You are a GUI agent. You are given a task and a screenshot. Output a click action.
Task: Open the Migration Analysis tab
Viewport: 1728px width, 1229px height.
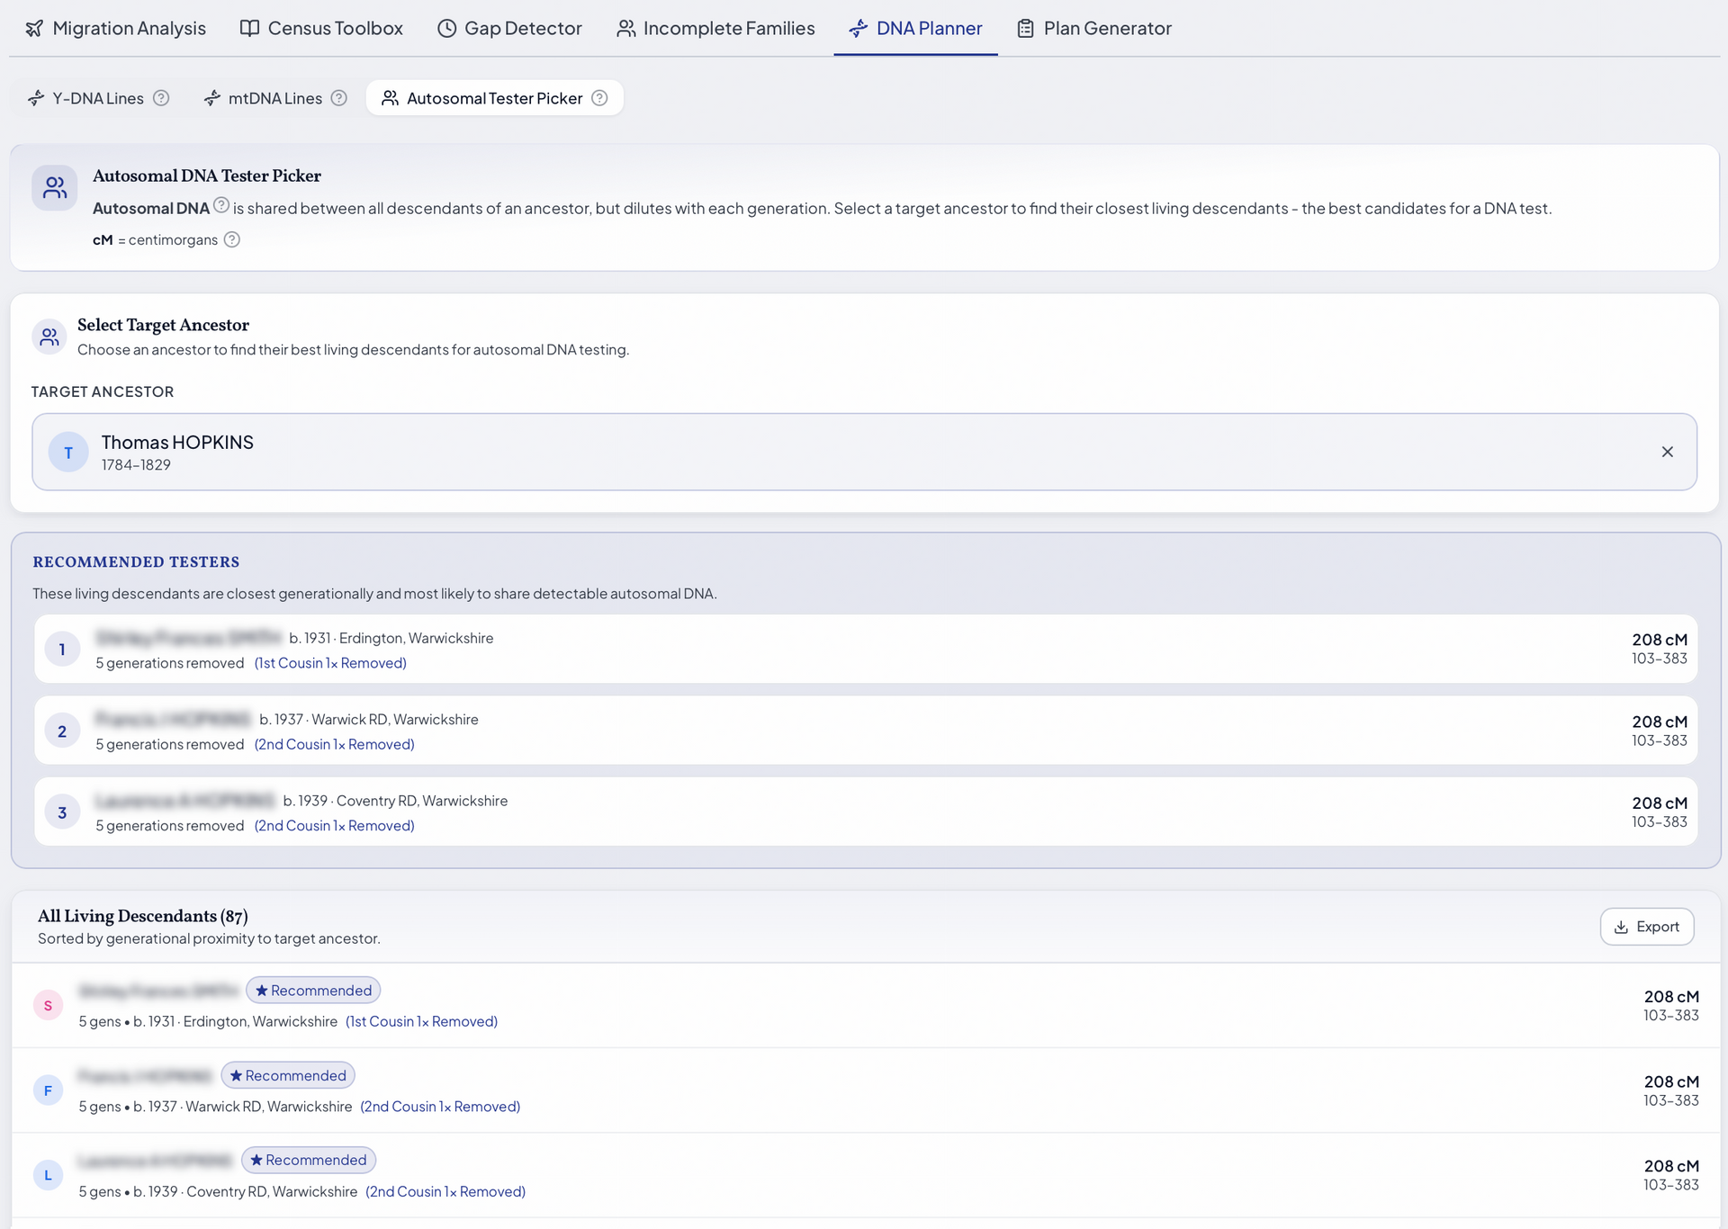(115, 28)
